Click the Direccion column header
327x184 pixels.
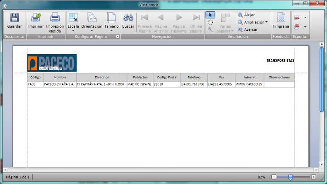coord(102,77)
